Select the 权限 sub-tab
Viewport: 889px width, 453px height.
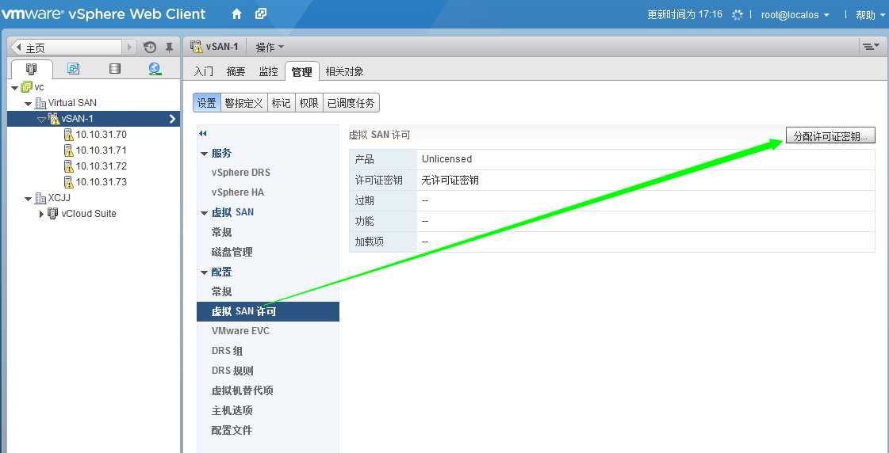309,103
